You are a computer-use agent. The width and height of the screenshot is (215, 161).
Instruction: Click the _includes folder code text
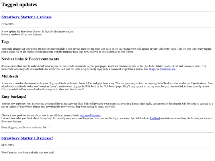[x=150, y=66]
